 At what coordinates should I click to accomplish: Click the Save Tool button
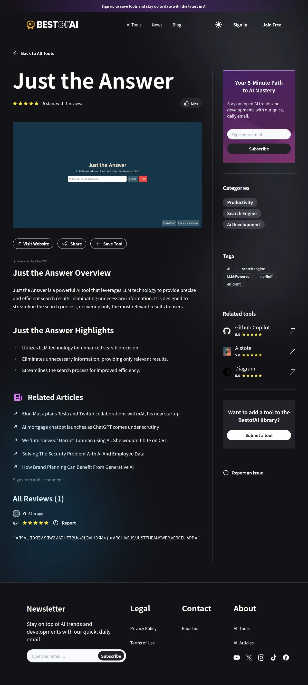pyautogui.click(x=108, y=244)
